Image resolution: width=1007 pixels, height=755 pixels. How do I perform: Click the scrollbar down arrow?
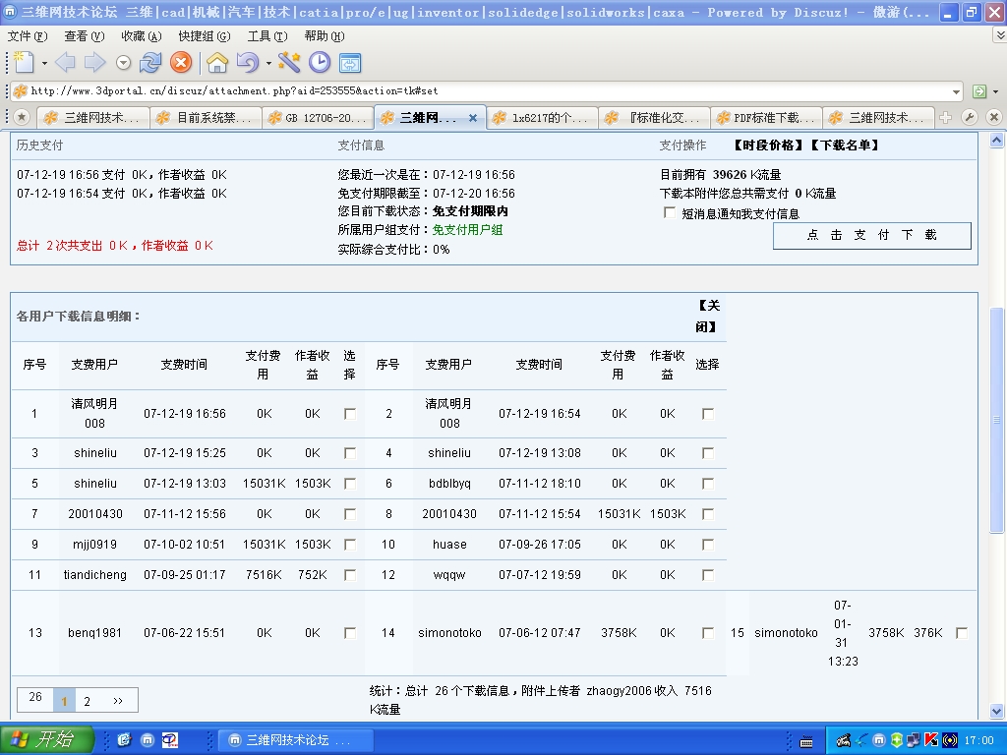tap(997, 711)
